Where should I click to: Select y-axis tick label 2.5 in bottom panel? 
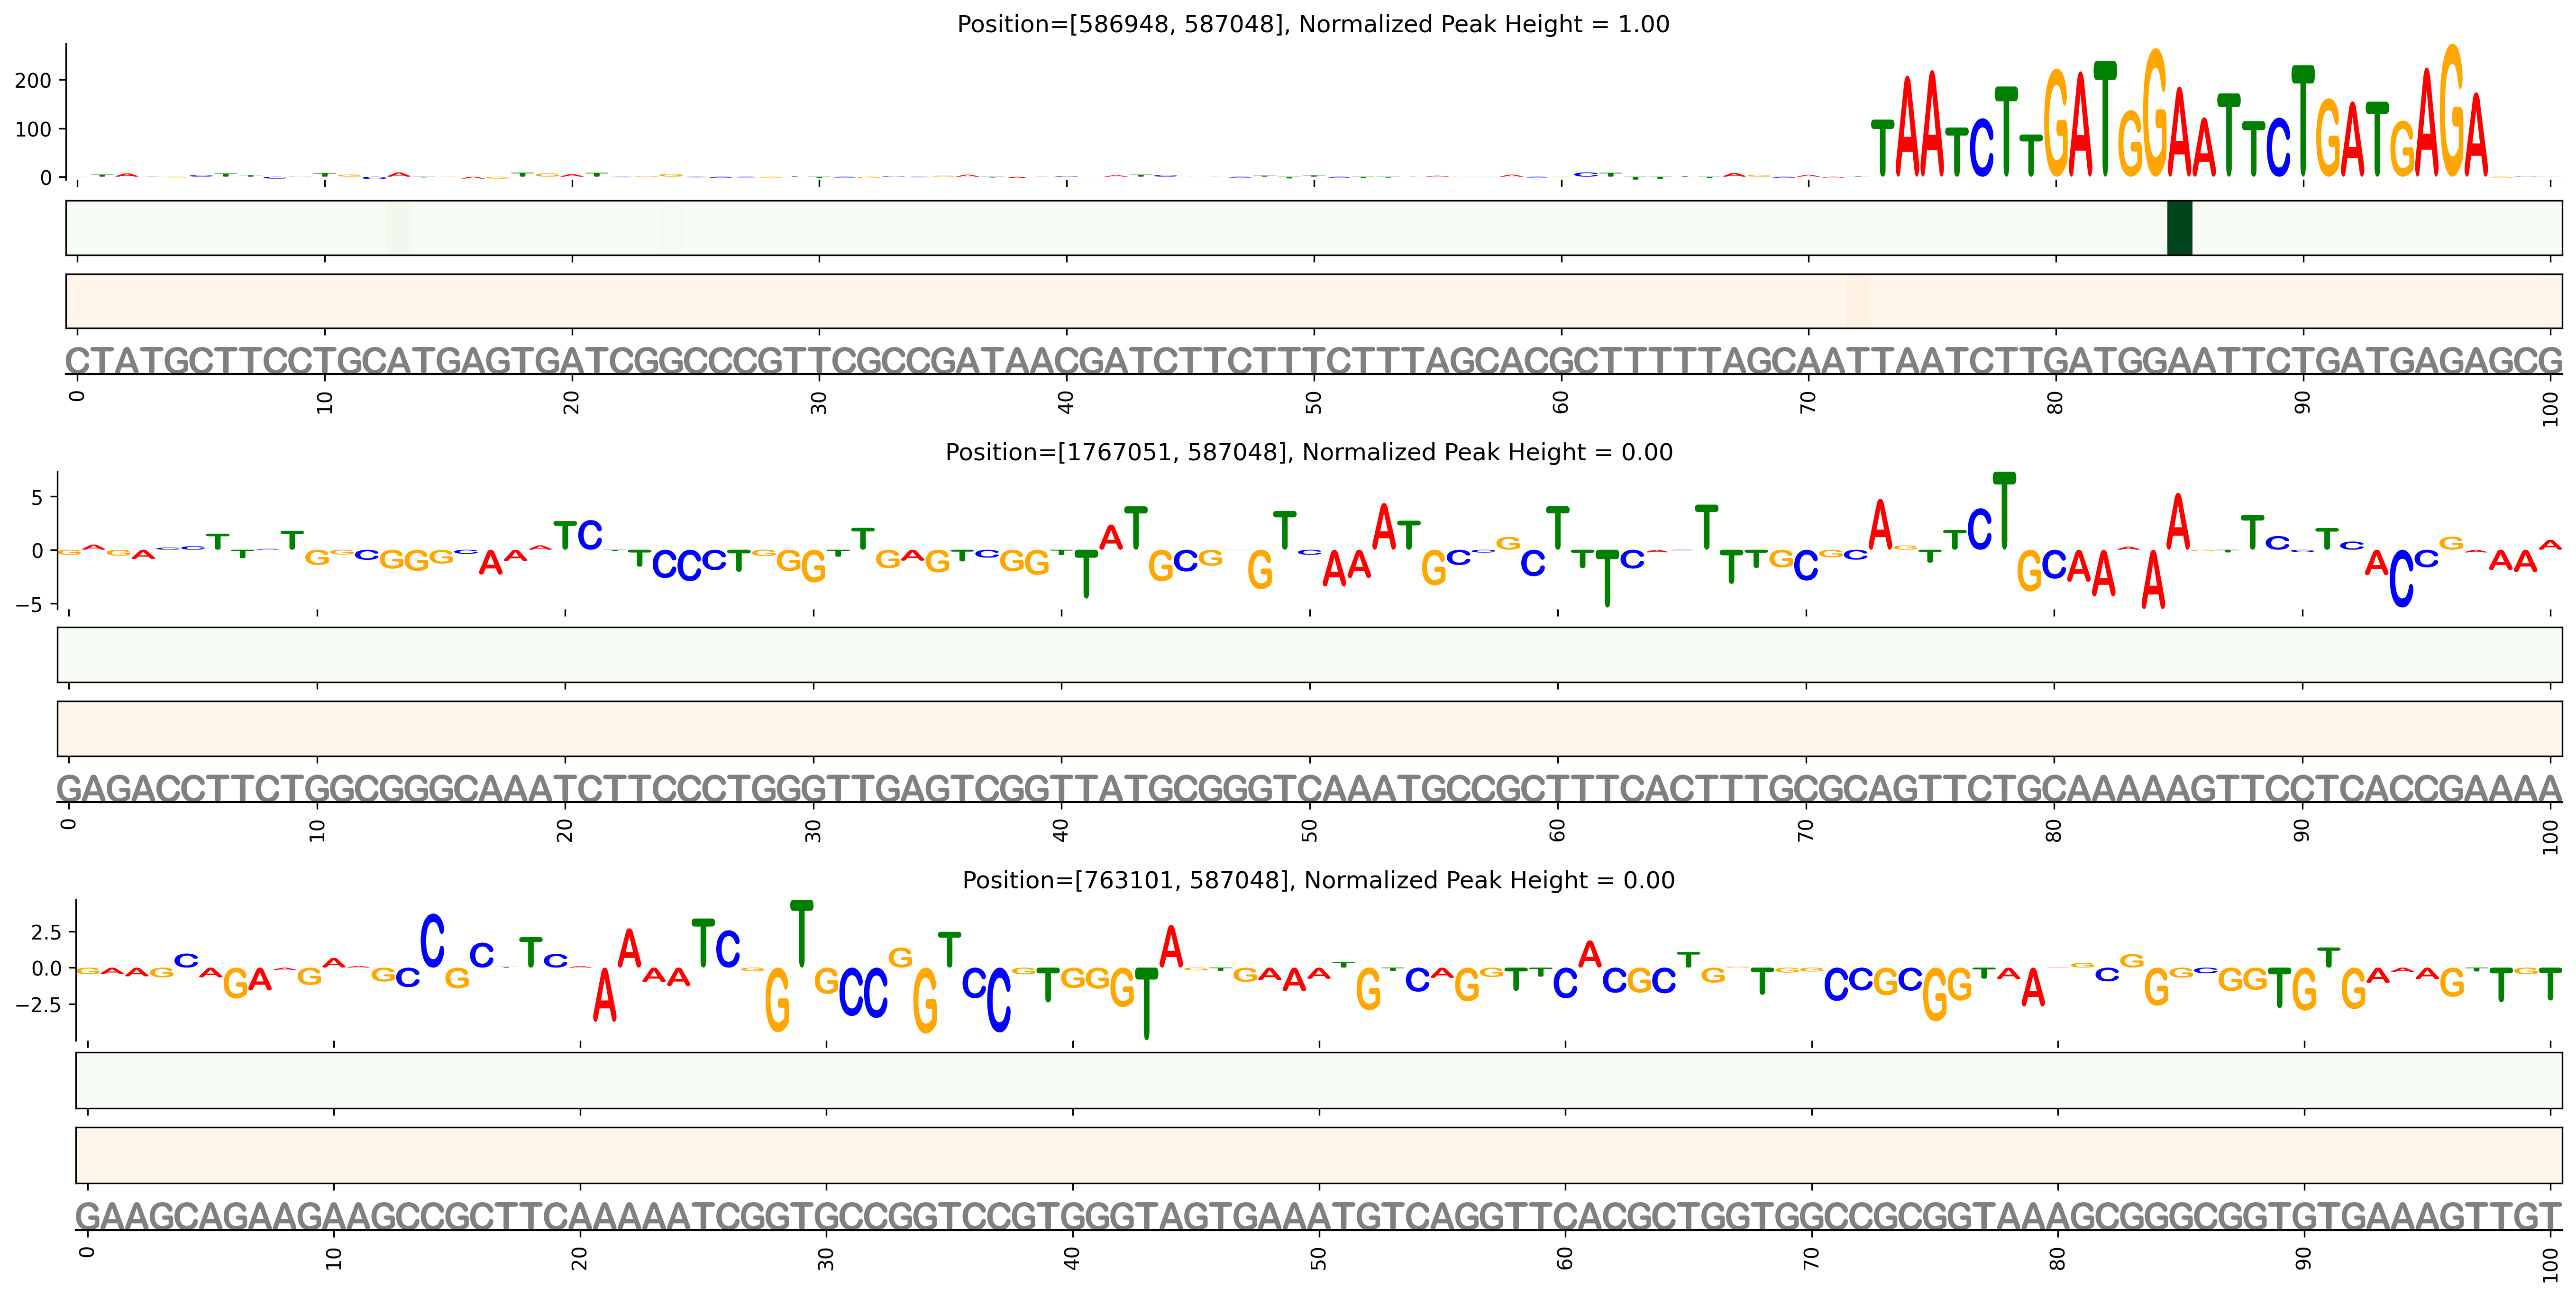tap(47, 932)
